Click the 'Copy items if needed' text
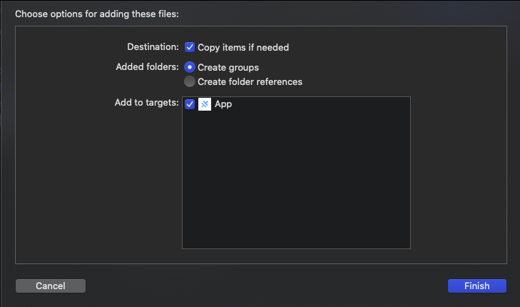 point(243,47)
